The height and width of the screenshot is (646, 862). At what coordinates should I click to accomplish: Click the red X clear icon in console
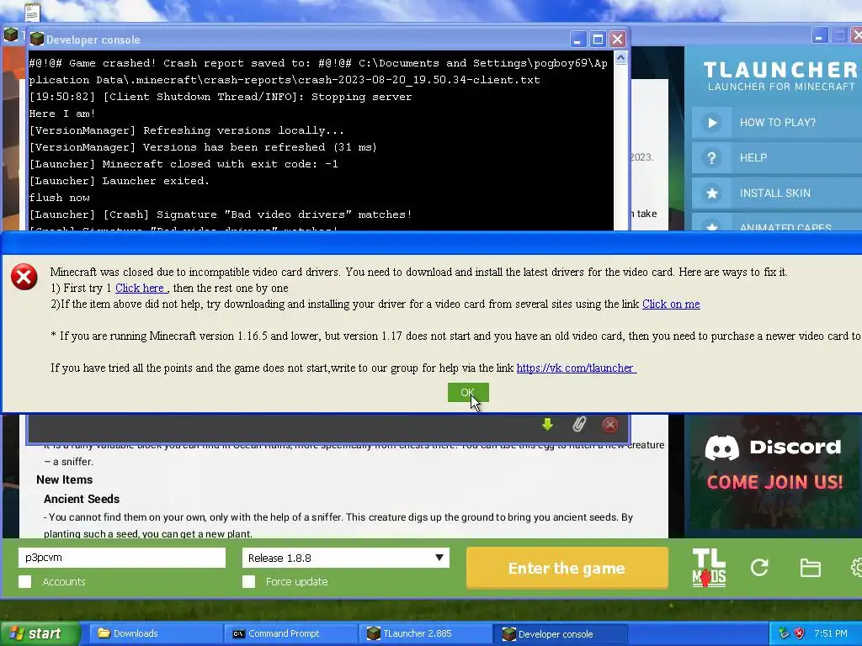coord(609,424)
